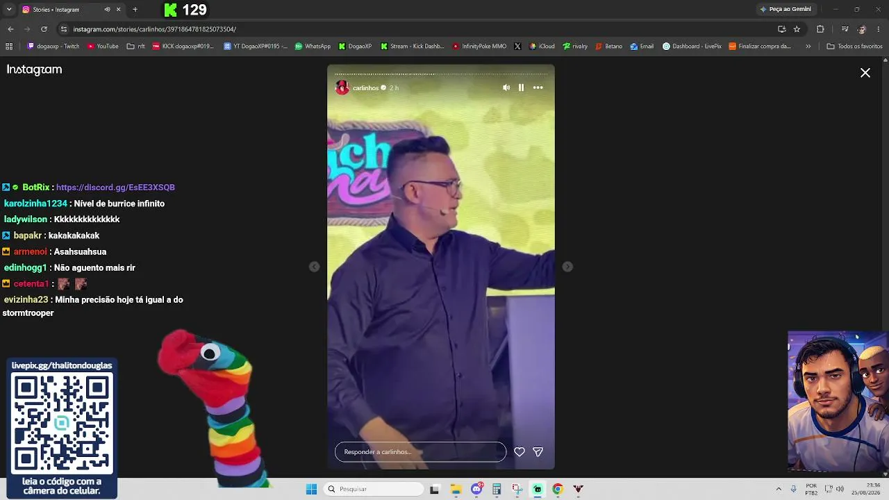
Task: Open a new browser tab
Action: pyautogui.click(x=135, y=10)
